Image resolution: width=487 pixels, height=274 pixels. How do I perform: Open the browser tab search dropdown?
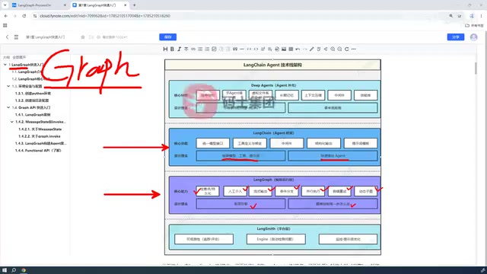(x=5, y=5)
